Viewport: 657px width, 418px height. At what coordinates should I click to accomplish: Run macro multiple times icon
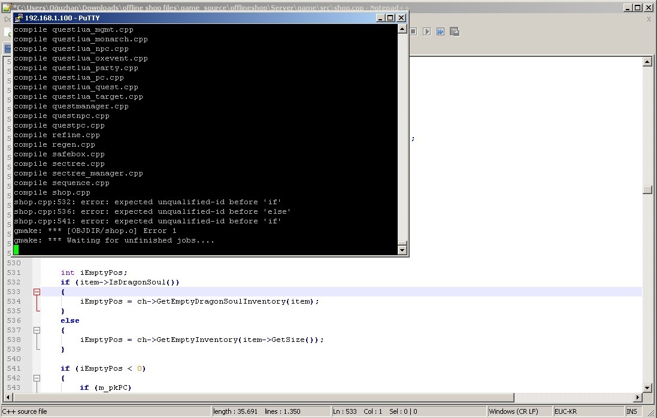440,32
